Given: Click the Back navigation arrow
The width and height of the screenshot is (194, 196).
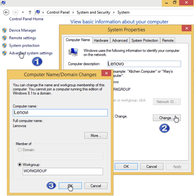Looking at the screenshot, I should (x=6, y=12).
